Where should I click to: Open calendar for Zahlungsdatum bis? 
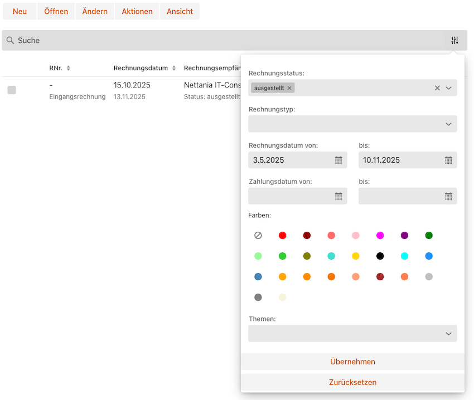point(448,196)
